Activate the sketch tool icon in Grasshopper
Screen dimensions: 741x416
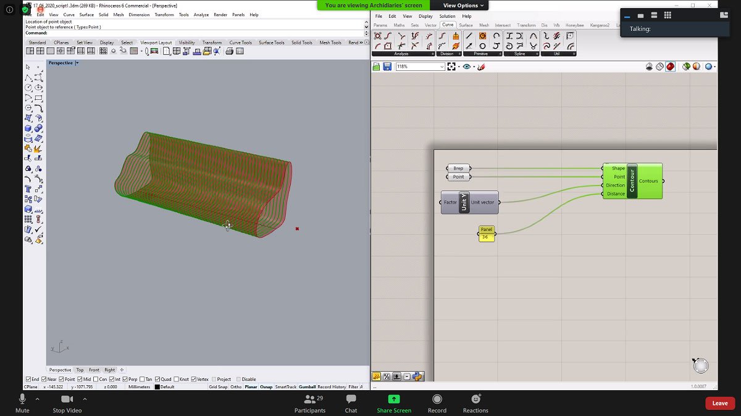point(480,67)
